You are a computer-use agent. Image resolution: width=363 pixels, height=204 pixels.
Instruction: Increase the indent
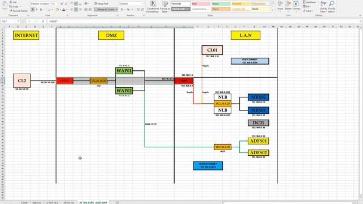click(x=90, y=10)
